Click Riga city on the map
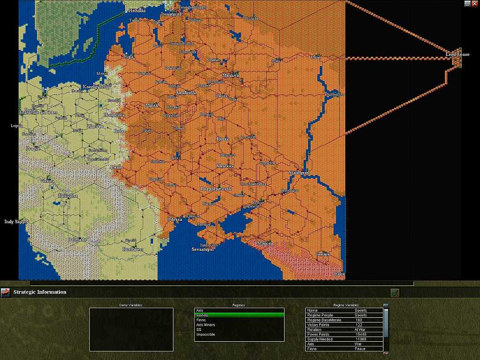The height and width of the screenshot is (360, 480). (x=128, y=57)
